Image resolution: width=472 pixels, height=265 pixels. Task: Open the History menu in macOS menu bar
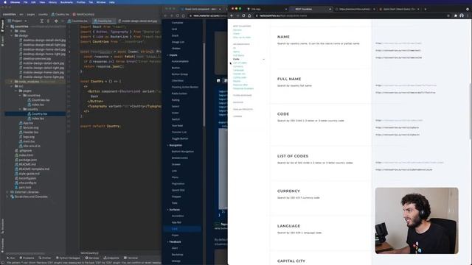tap(52, 2)
